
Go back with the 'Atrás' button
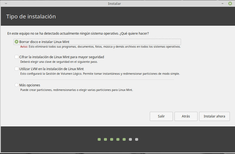(x=186, y=116)
